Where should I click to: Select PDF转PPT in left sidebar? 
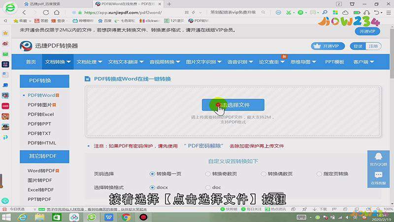click(x=39, y=124)
